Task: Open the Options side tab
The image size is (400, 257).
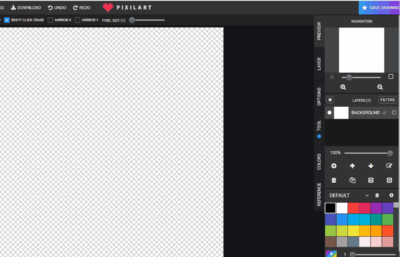Action: tap(319, 96)
